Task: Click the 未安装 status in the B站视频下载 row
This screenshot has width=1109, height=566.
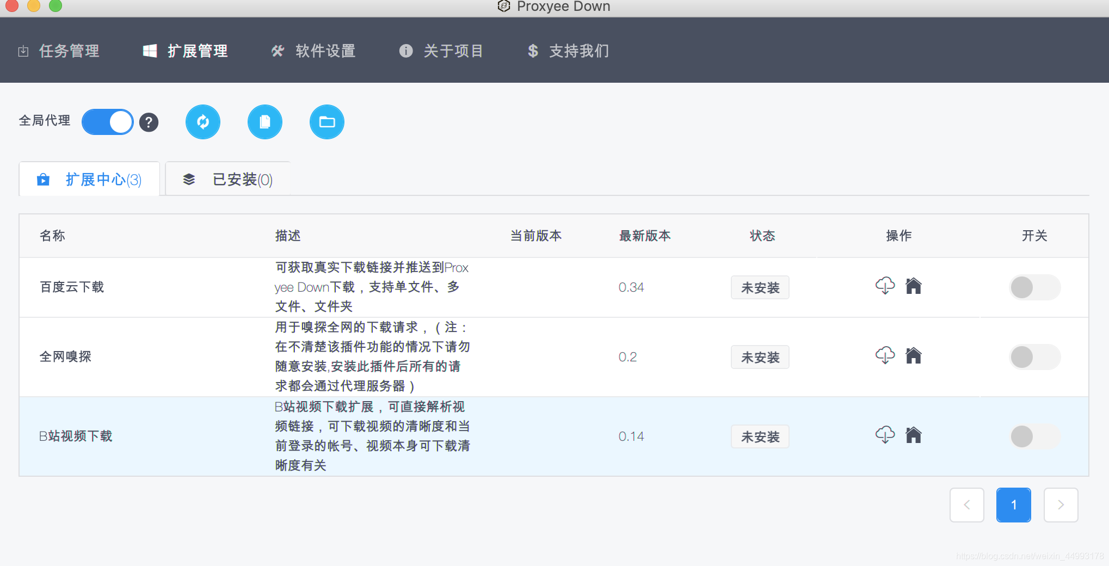Action: coord(760,436)
